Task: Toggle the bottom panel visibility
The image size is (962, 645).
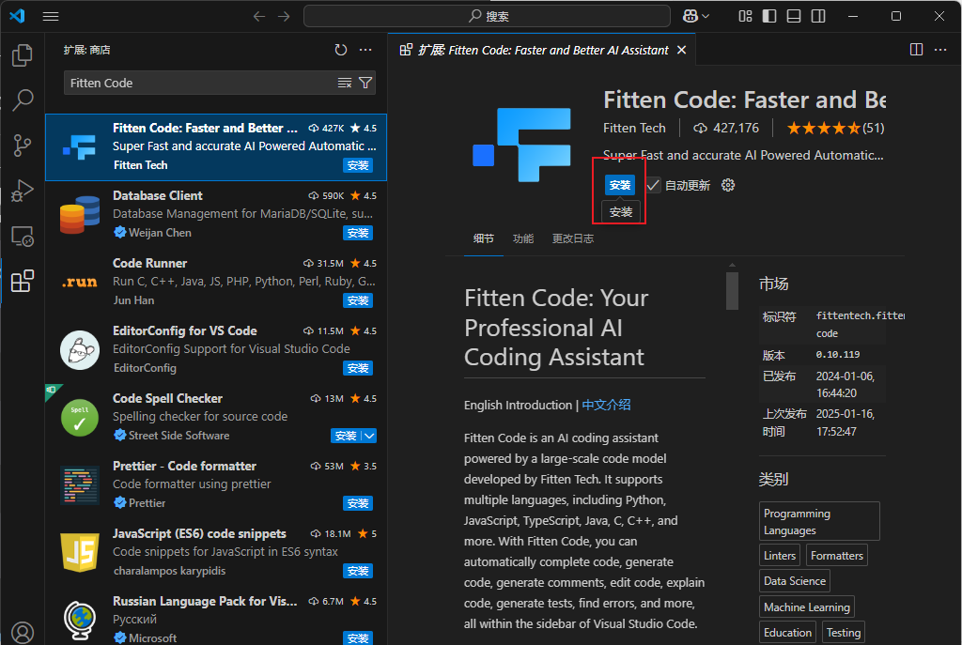Action: pyautogui.click(x=794, y=17)
